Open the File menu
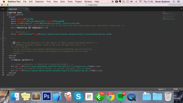Screen dimensions: 183x103 25,1
